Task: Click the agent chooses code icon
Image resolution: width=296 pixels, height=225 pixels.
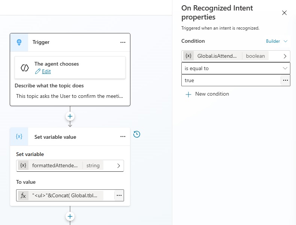Action: click(x=24, y=67)
